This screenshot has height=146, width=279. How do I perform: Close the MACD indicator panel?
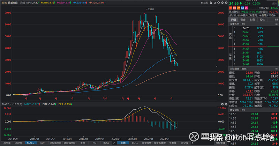[223, 104]
